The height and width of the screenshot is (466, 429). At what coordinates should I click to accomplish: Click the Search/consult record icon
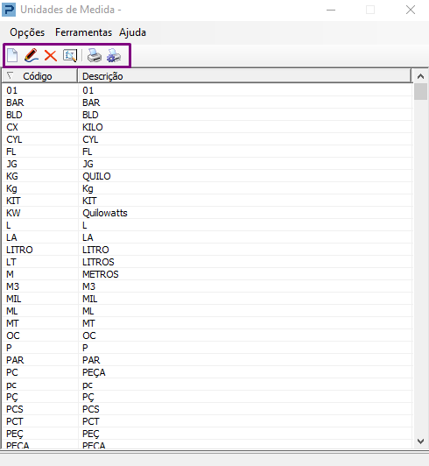[70, 55]
